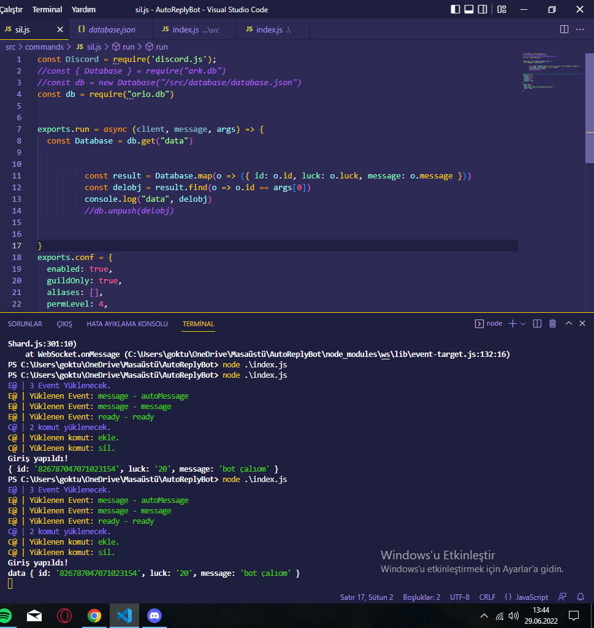Split the terminal pane
Screen dimensions: 594x628
pyautogui.click(x=537, y=324)
